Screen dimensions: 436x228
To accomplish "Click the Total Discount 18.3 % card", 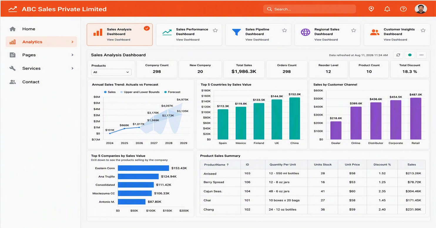I will [410, 69].
